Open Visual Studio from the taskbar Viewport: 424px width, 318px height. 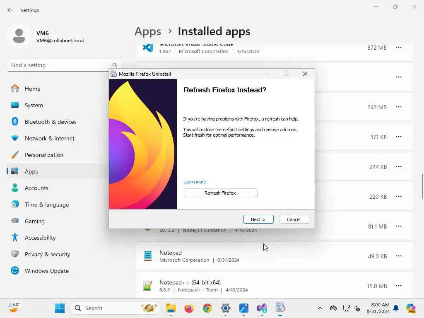point(262,308)
